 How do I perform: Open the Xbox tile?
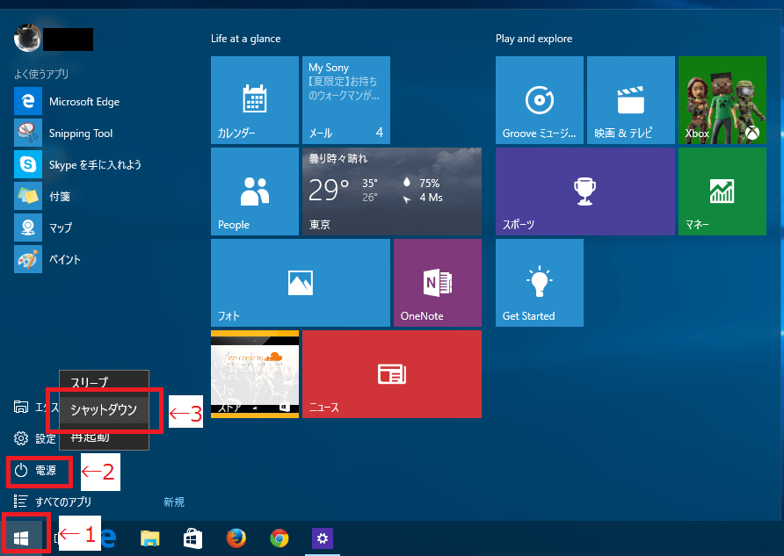[722, 100]
